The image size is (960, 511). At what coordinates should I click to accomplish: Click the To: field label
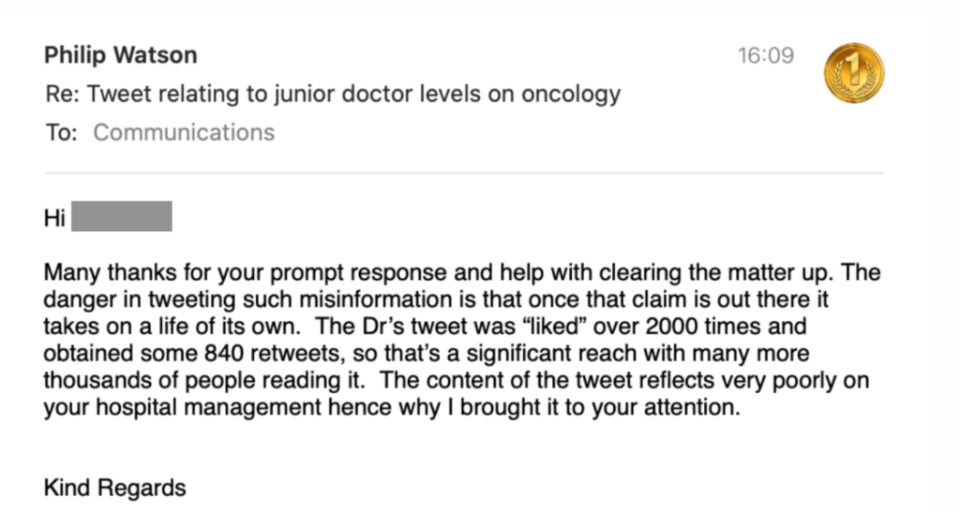(x=62, y=132)
